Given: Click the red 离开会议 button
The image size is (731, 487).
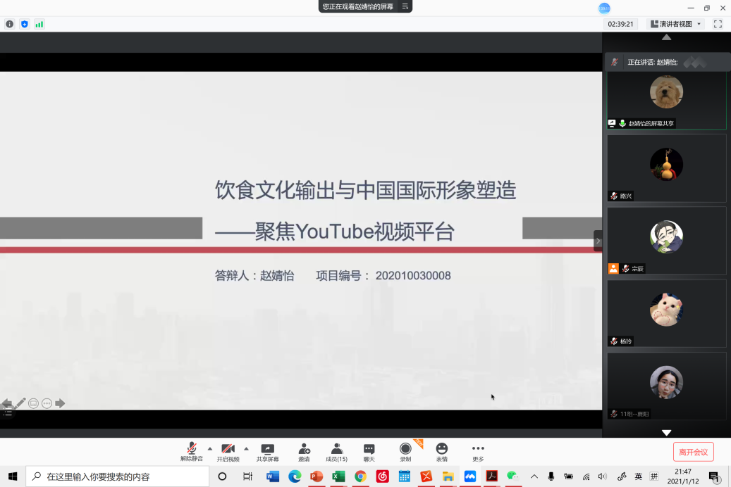Looking at the screenshot, I should 693,452.
